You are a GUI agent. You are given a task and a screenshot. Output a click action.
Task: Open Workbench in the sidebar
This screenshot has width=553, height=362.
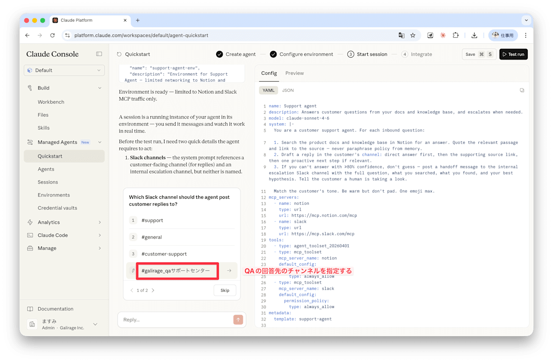(51, 102)
